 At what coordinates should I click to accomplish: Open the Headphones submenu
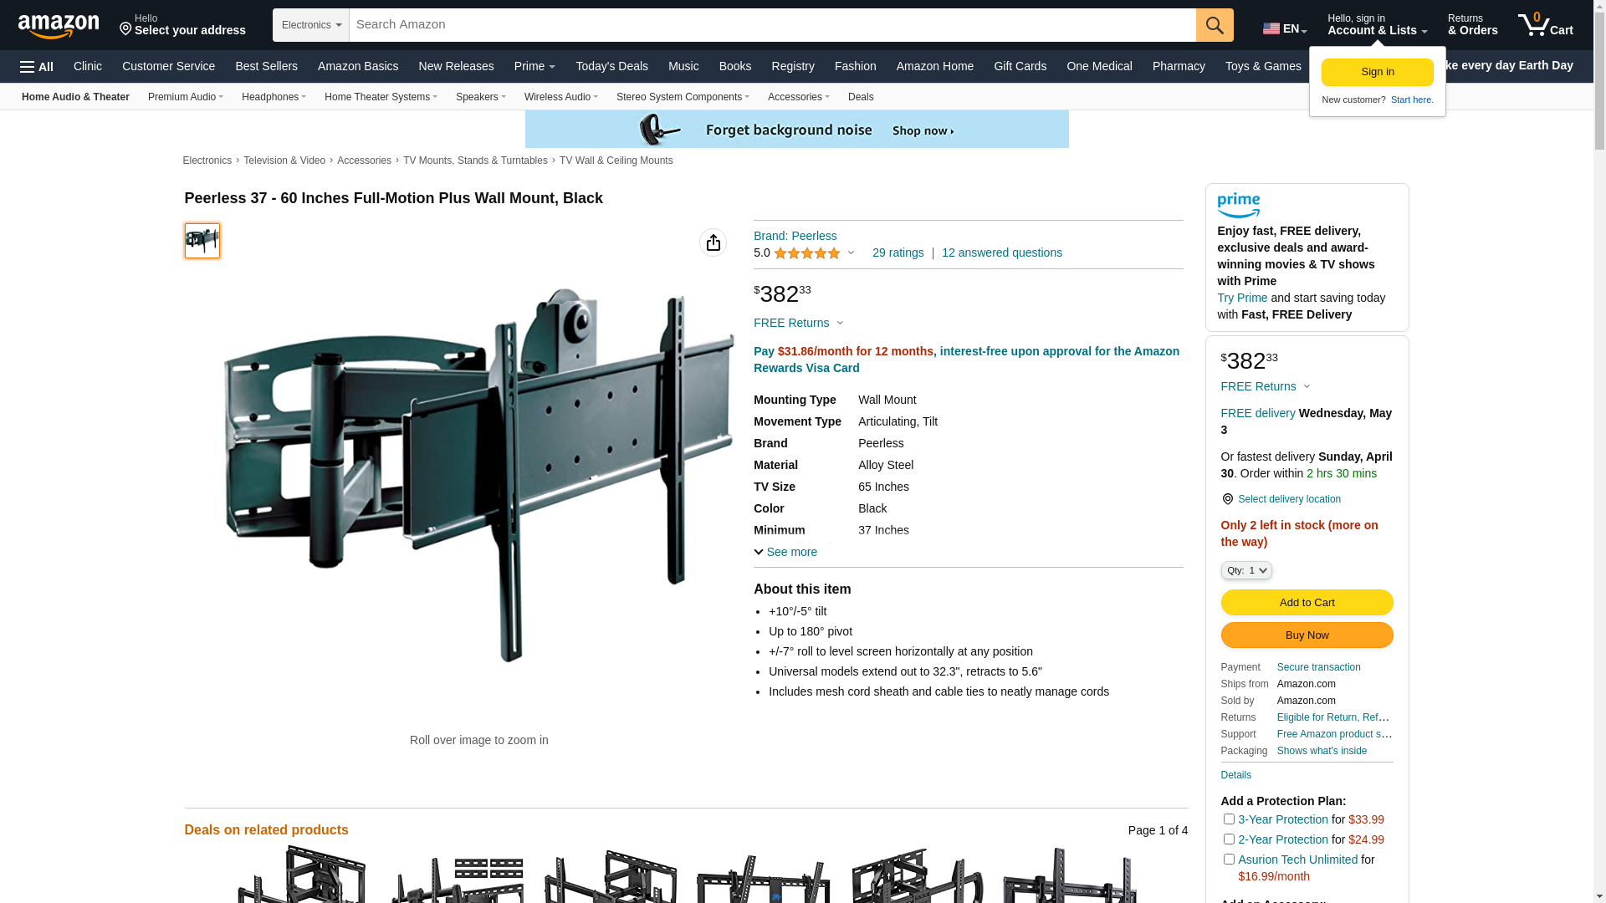click(x=274, y=97)
